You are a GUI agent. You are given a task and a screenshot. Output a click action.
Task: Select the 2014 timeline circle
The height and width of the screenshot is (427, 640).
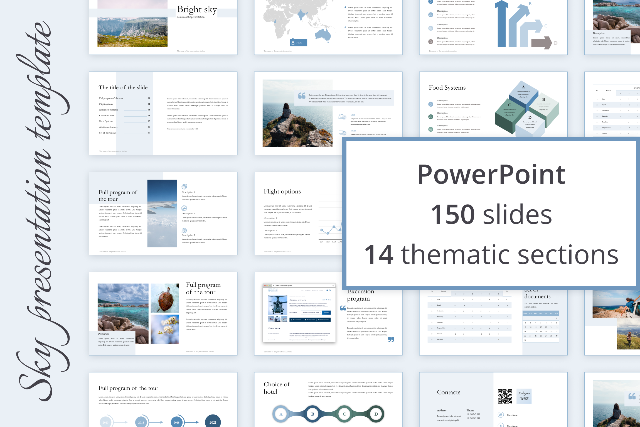141,422
